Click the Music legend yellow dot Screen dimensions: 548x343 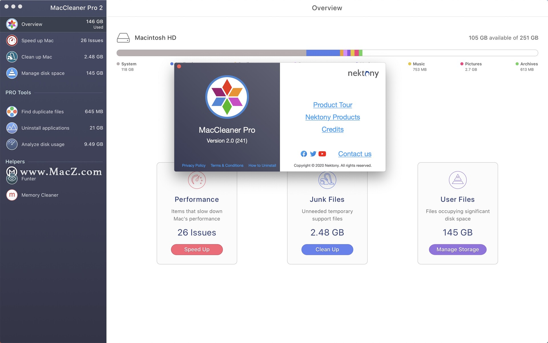click(410, 64)
